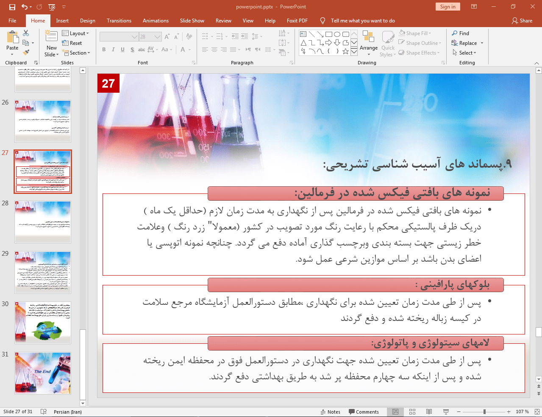Increase font size icon
The height and width of the screenshot is (417, 542).
click(x=167, y=37)
